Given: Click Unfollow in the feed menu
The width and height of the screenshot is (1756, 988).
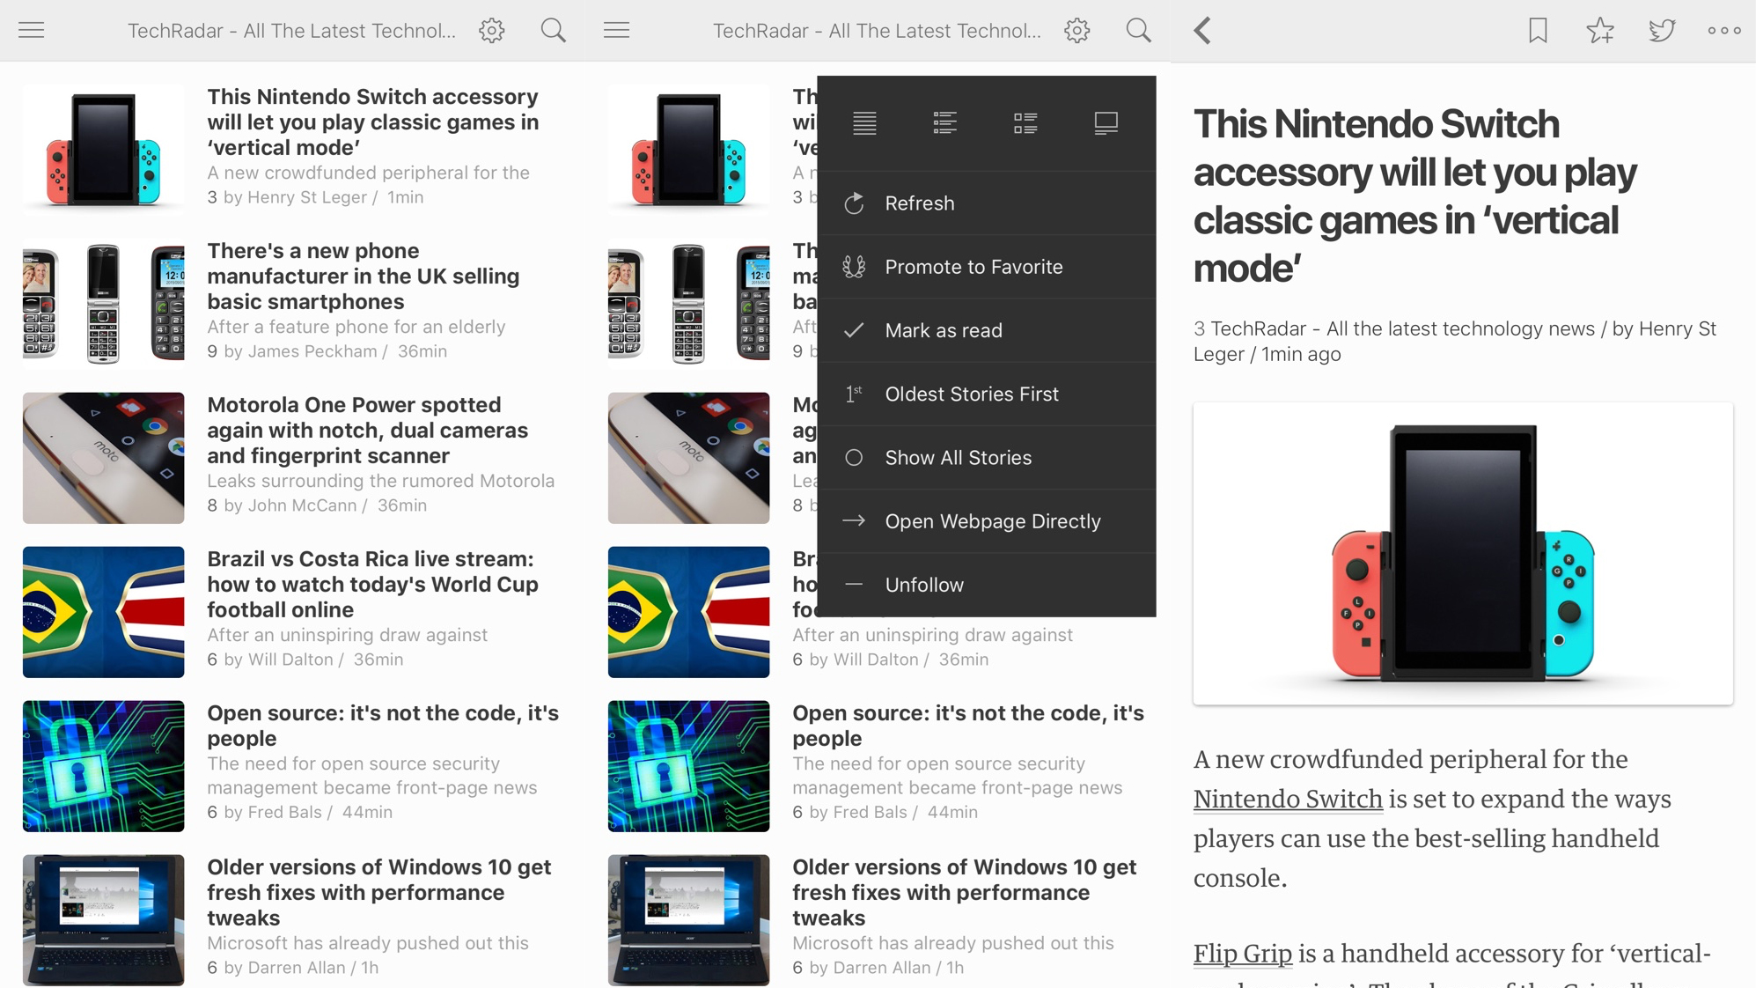Looking at the screenshot, I should point(987,585).
